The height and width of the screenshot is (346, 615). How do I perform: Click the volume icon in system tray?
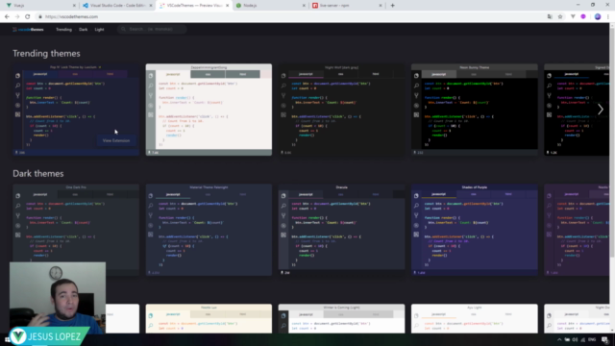pos(575,339)
